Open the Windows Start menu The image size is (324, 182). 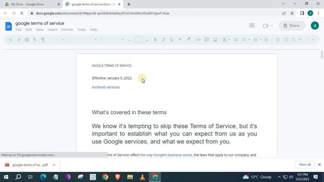(6, 177)
